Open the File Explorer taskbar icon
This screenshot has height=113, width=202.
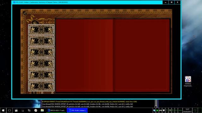[42, 110]
